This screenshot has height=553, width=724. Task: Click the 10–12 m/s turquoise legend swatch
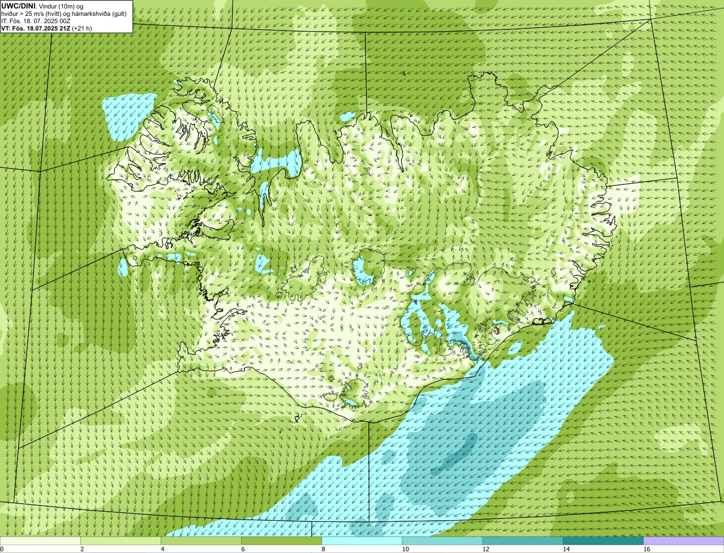point(442,541)
